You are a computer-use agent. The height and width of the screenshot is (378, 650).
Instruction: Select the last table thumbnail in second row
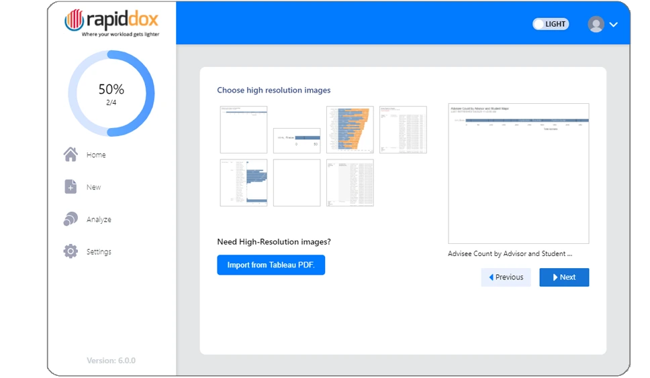click(350, 182)
